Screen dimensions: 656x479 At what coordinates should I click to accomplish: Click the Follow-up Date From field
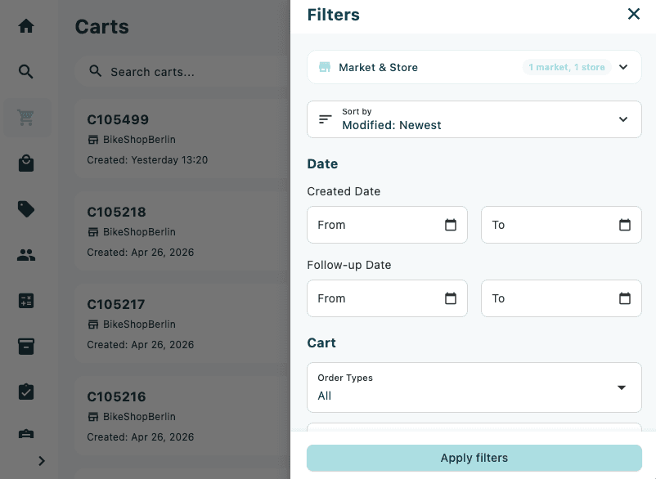[387, 298]
